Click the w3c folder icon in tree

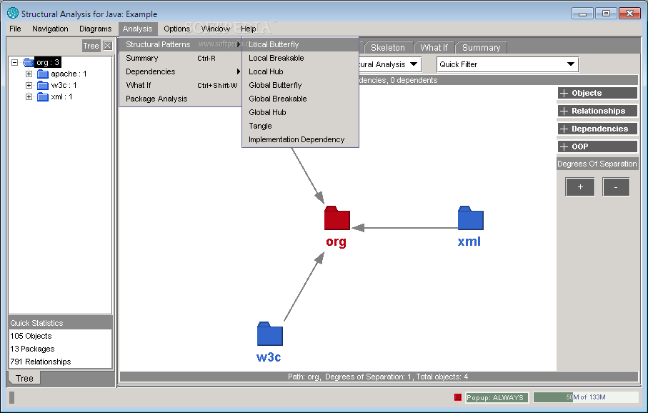pyautogui.click(x=43, y=86)
